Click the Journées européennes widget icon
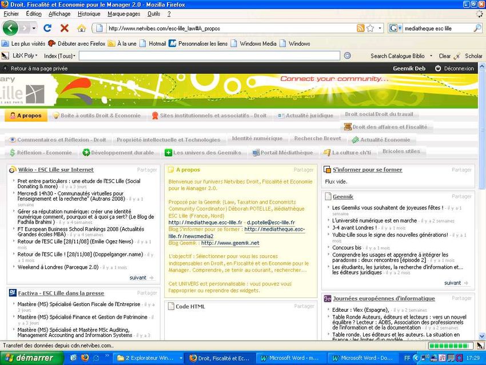This screenshot has height=365, width=486. pos(327,299)
